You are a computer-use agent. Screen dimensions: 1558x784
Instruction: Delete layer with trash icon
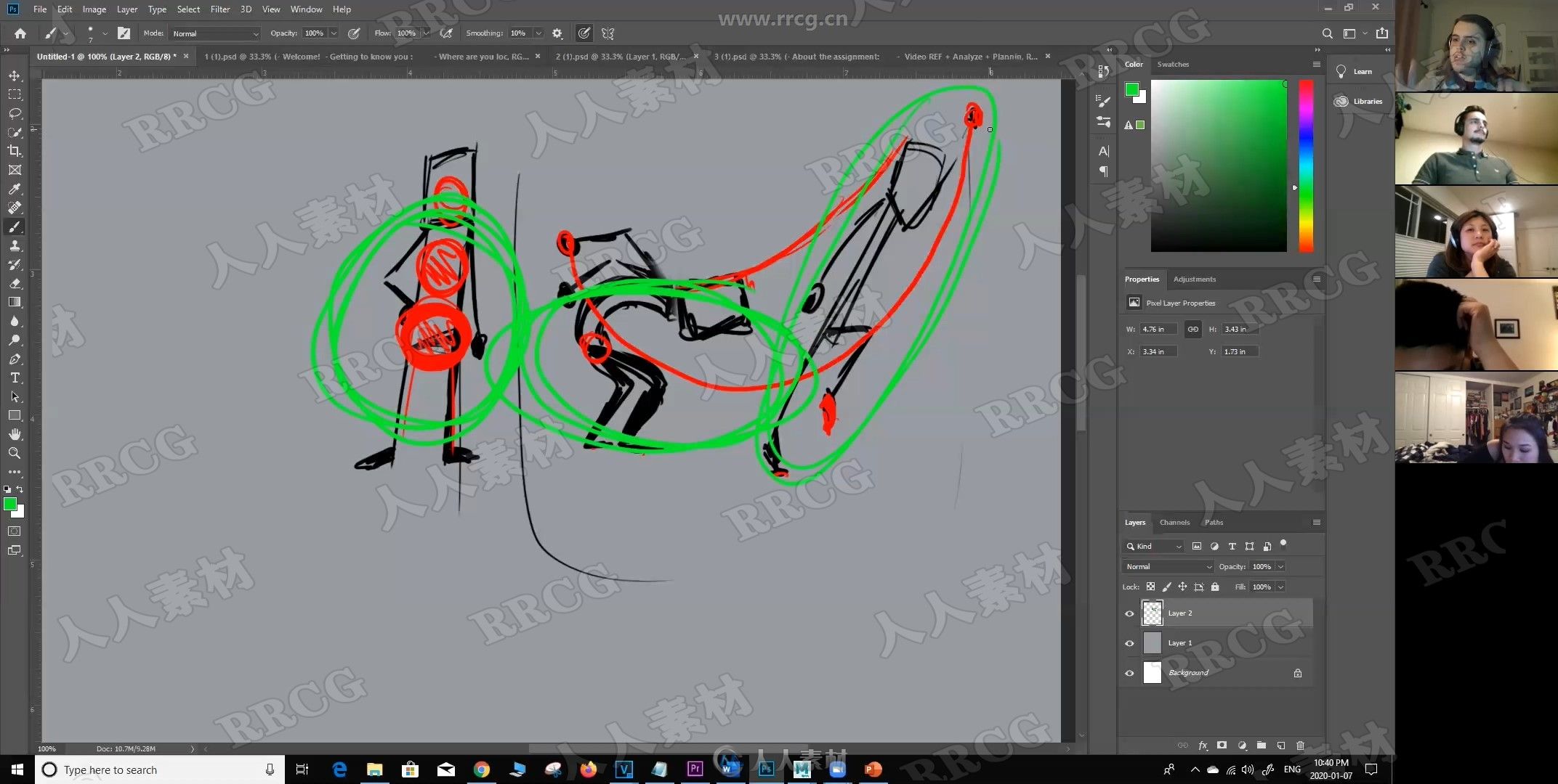coord(1301,746)
